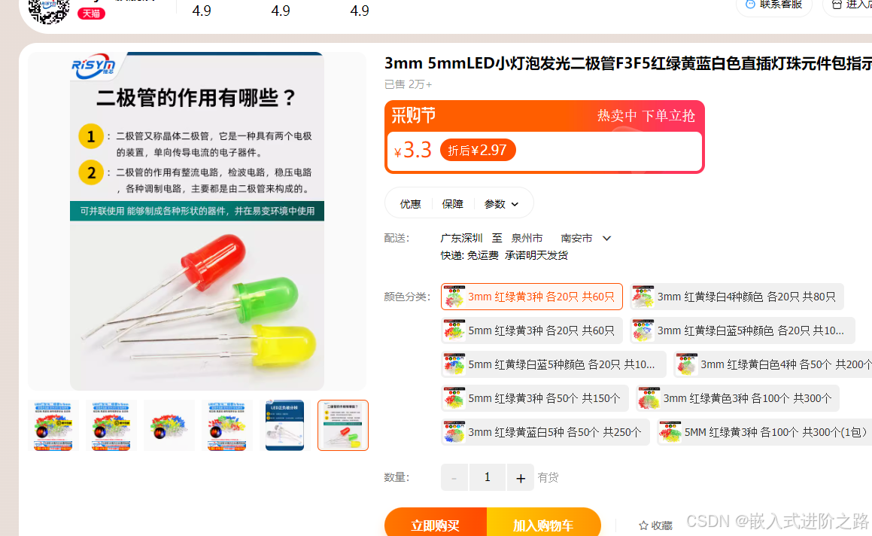
Task: Select 5mm 红绿黄3种 各50个 共150个 variant
Action: pos(534,398)
